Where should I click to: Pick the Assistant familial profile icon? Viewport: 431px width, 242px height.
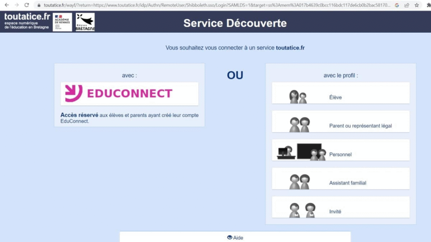(299, 182)
